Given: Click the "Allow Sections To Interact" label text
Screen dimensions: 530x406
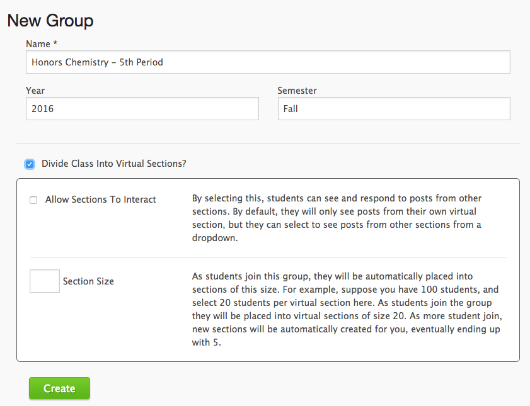Looking at the screenshot, I should click(x=101, y=200).
